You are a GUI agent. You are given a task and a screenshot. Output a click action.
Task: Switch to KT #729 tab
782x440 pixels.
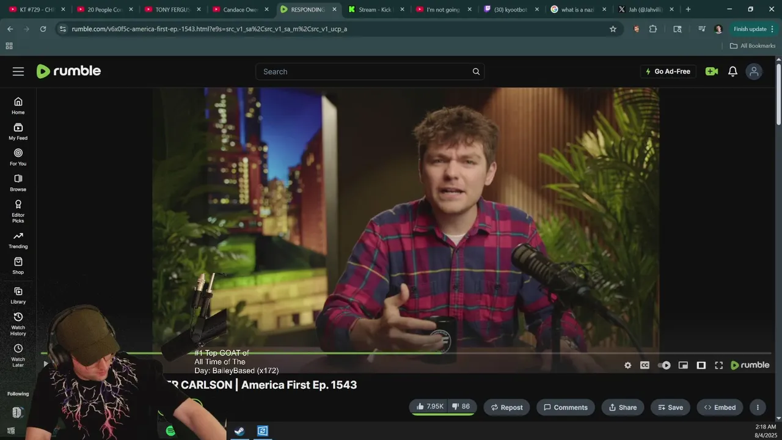37,10
